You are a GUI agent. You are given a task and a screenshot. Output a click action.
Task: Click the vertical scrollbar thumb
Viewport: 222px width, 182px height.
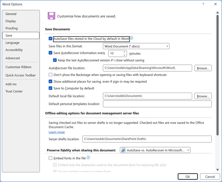[218, 75]
